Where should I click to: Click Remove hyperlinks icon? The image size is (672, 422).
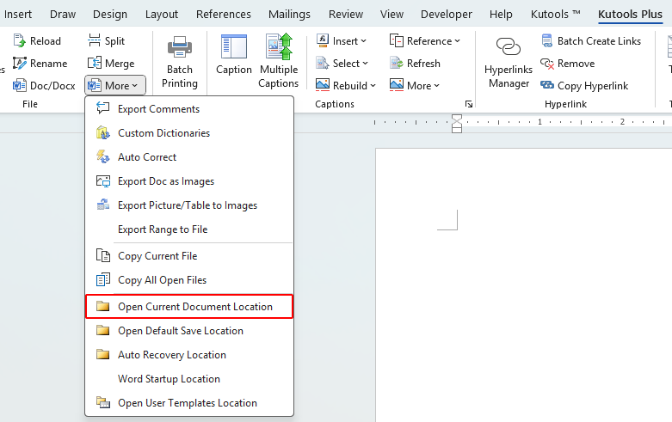tap(547, 64)
